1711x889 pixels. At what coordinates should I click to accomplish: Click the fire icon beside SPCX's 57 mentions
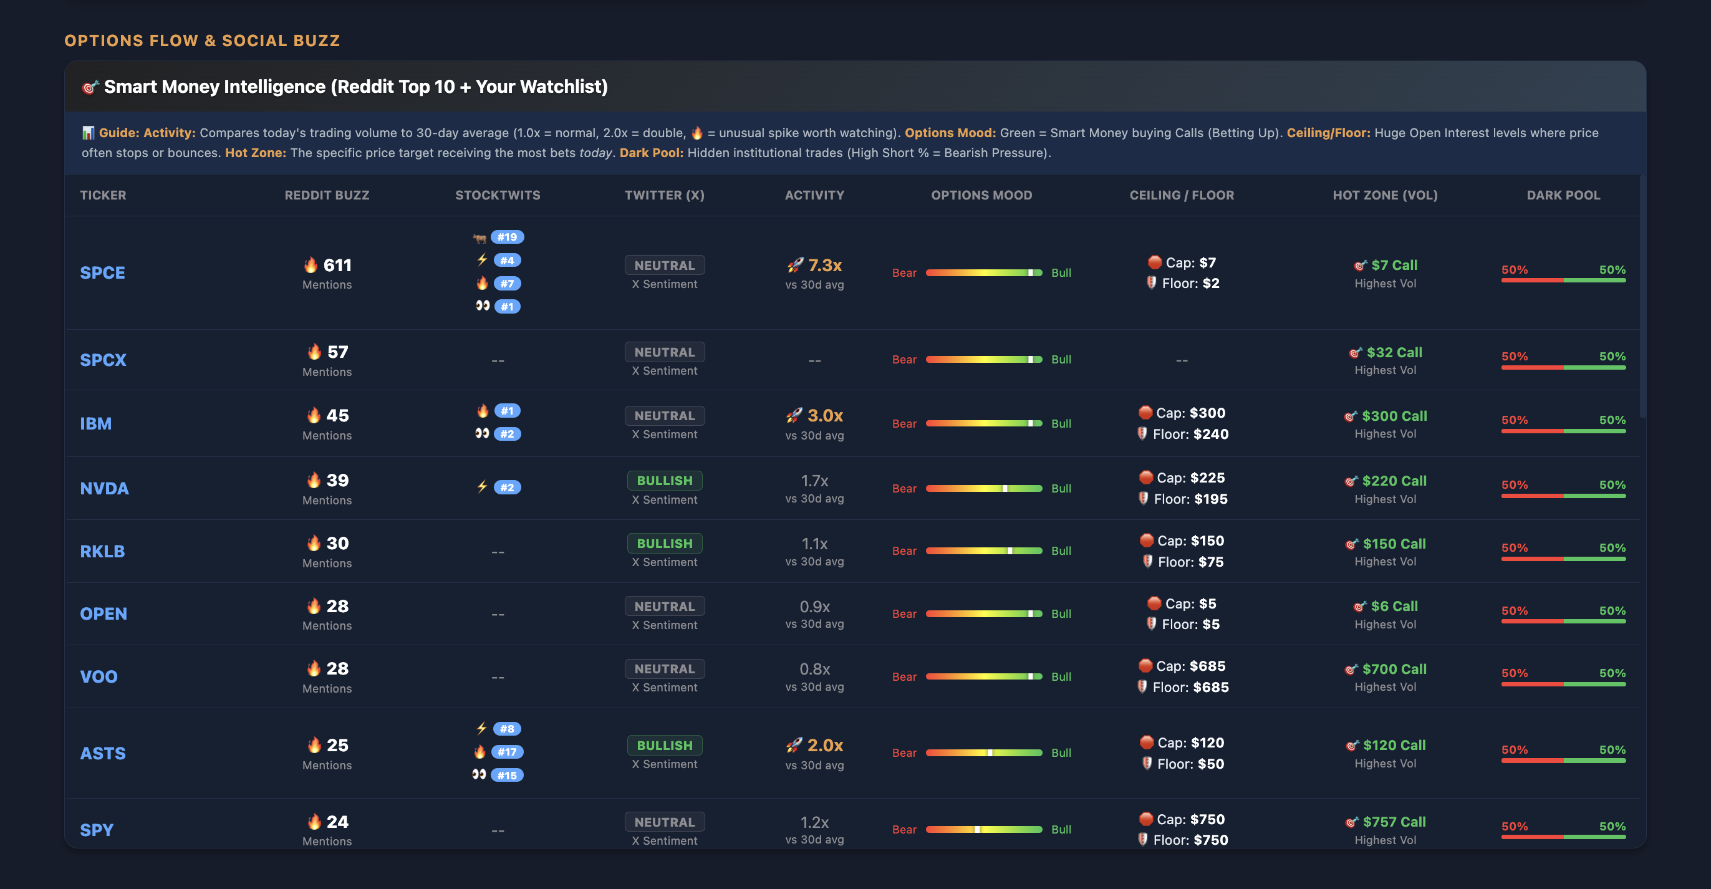click(314, 351)
